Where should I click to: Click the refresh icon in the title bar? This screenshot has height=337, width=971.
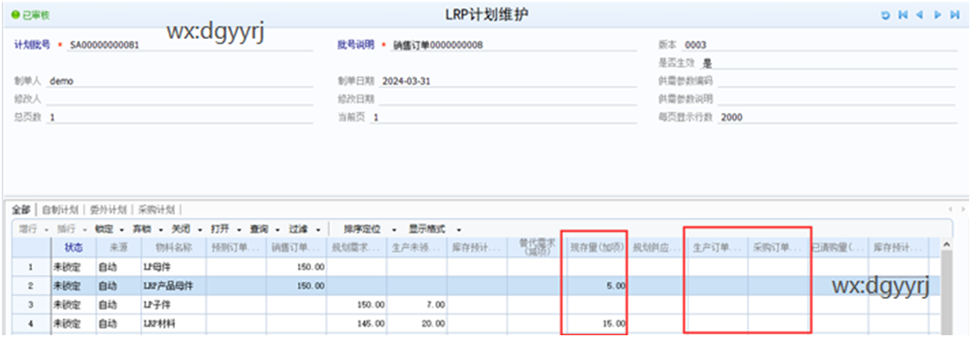point(886,15)
